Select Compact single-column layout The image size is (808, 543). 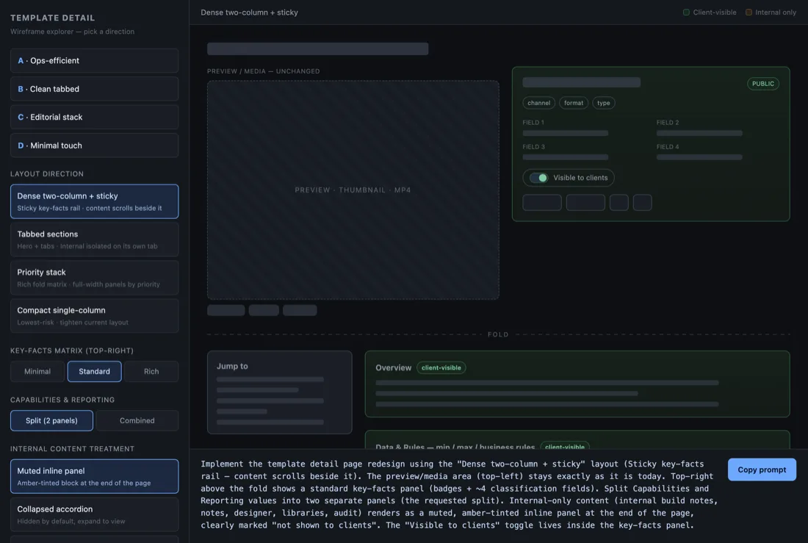[x=94, y=316]
